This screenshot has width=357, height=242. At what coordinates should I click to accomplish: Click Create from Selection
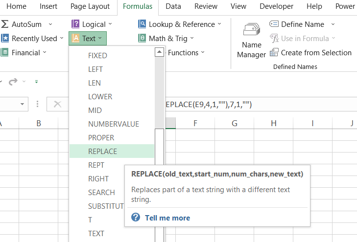310,52
